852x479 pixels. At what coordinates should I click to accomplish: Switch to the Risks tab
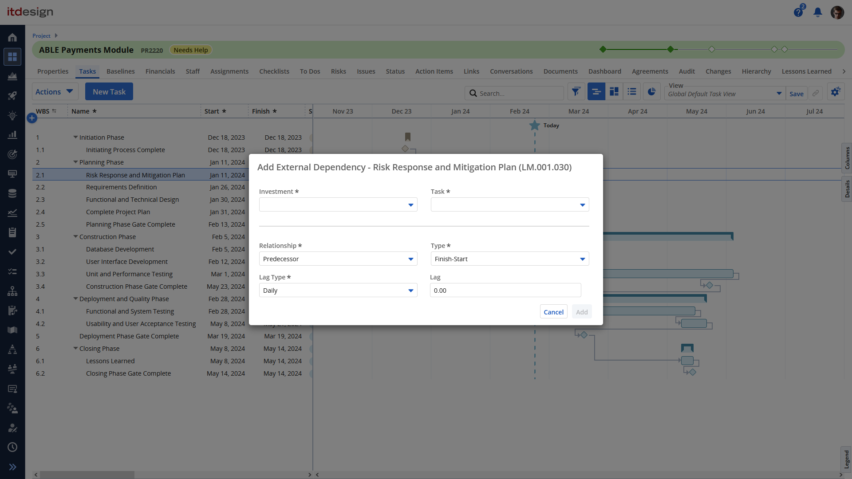coord(339,71)
